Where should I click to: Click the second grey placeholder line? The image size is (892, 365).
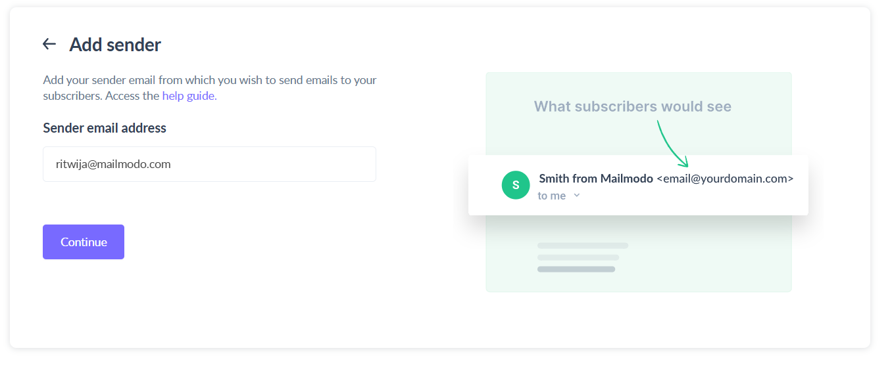[578, 257]
